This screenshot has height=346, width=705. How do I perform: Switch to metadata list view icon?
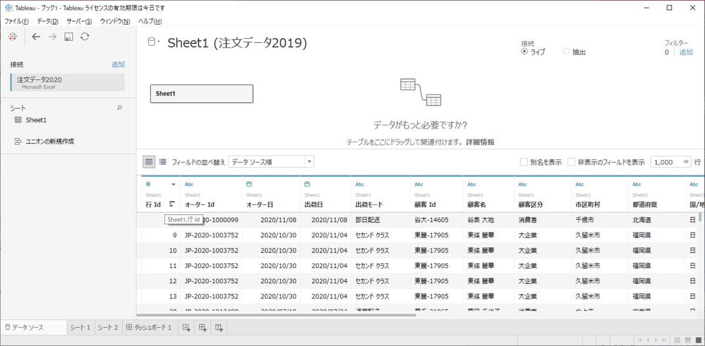click(x=163, y=162)
